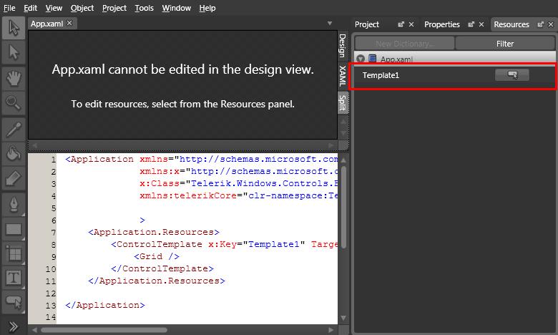558x335 pixels.
Task: Close the Resources panel
Action: click(551, 24)
